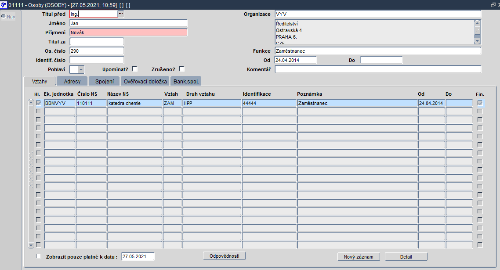The height and width of the screenshot is (270, 500).
Task: Focus the Titul za field
Action: pyautogui.click(x=97, y=42)
